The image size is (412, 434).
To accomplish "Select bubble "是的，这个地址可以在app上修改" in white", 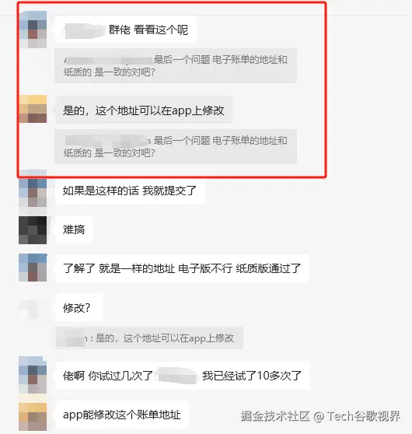I will (144, 110).
